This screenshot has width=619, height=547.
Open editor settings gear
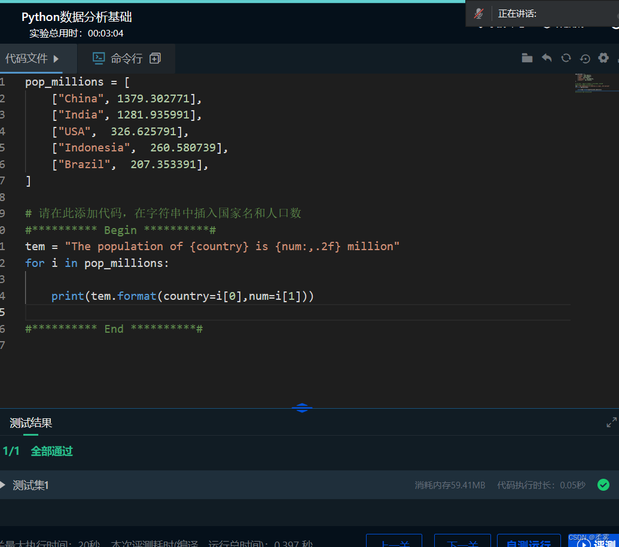point(603,58)
